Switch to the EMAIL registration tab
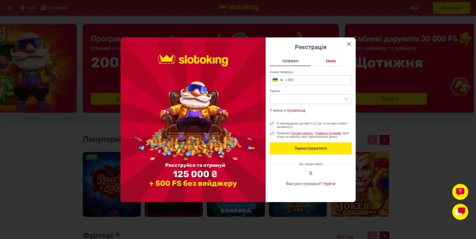 click(331, 61)
